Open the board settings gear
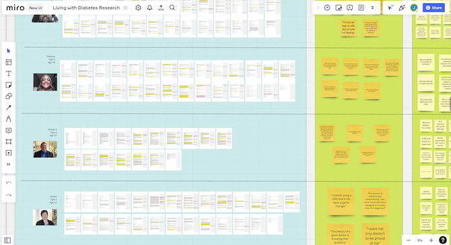 click(139, 8)
